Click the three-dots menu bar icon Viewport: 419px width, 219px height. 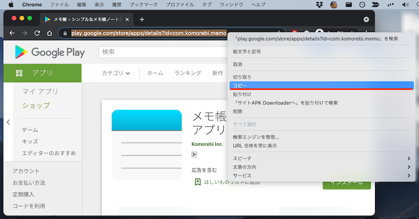point(390,5)
